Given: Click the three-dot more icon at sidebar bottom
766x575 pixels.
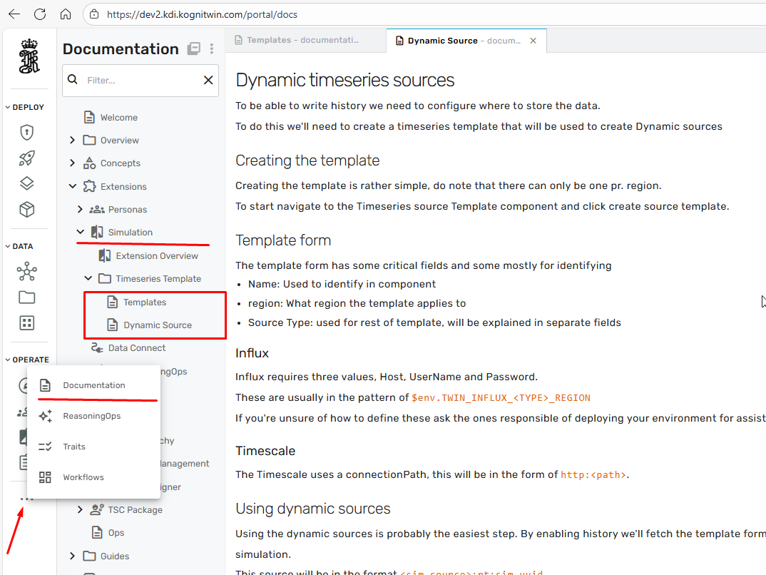Looking at the screenshot, I should tap(26, 499).
